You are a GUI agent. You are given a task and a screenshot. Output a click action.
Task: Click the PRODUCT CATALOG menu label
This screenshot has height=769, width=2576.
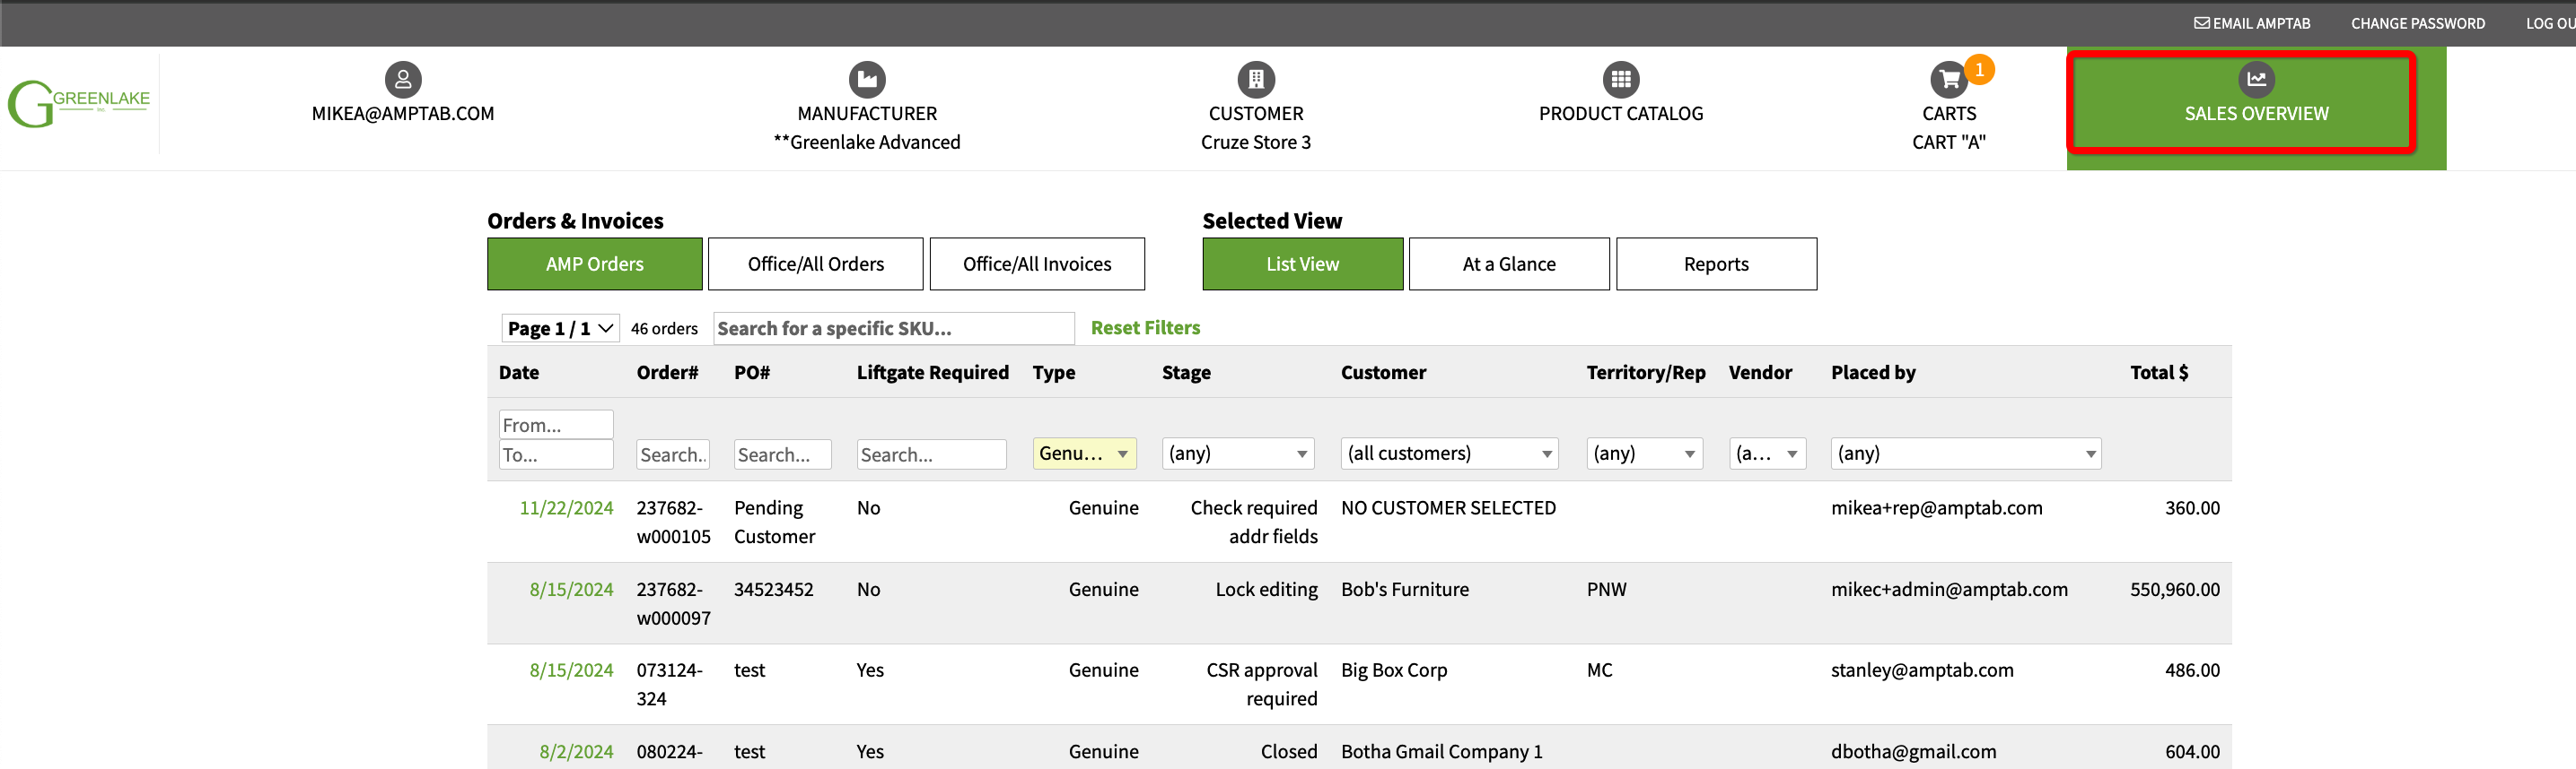(1621, 114)
